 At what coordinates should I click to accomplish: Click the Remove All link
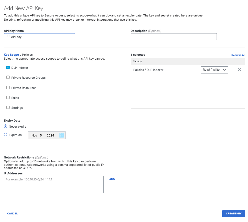238,55
